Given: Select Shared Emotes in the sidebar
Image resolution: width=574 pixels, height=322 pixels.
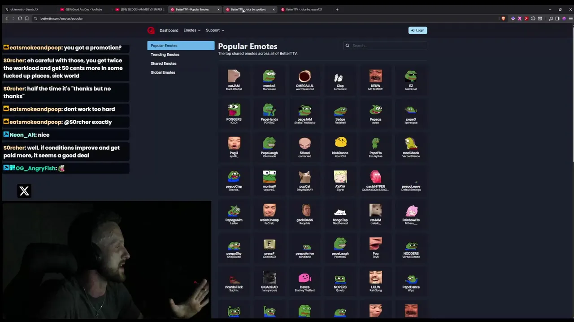Looking at the screenshot, I should coord(181,64).
